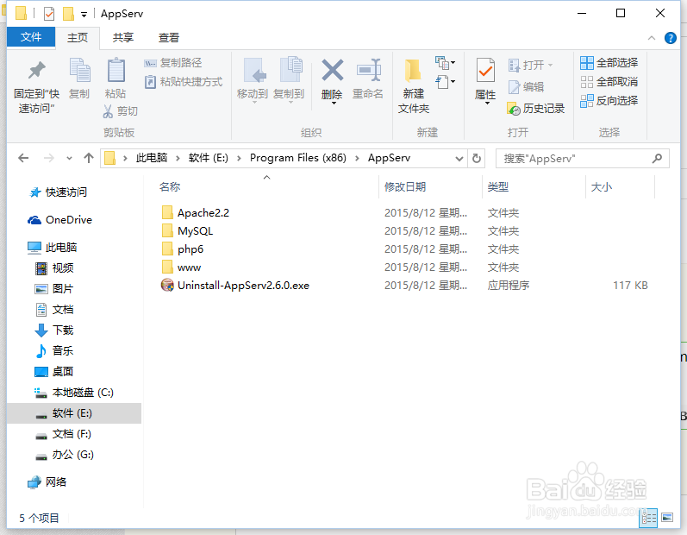Open History in ribbon
Image resolution: width=687 pixels, height=535 pixels.
(536, 109)
